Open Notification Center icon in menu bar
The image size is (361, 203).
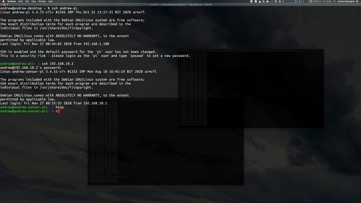click(x=357, y=1)
